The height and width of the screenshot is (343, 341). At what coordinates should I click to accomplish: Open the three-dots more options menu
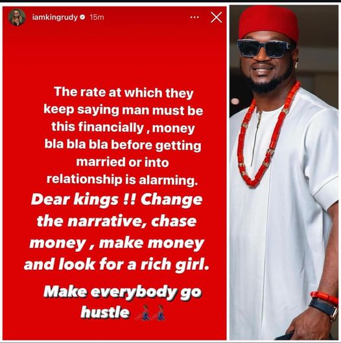pyautogui.click(x=194, y=17)
